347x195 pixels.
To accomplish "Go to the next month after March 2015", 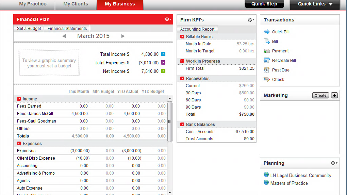I will coord(123,36).
